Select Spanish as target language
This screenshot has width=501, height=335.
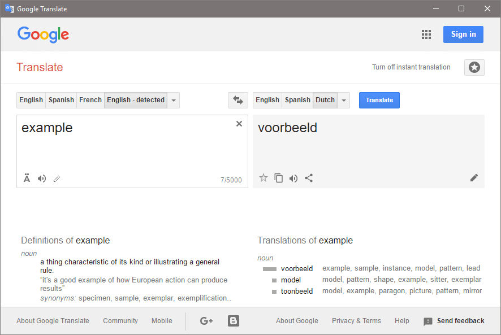tap(297, 101)
